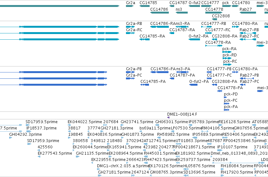Click the EK044022.5prime EST label

(85, 122)
